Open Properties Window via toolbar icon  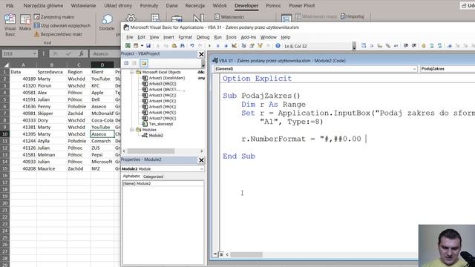coord(252,46)
